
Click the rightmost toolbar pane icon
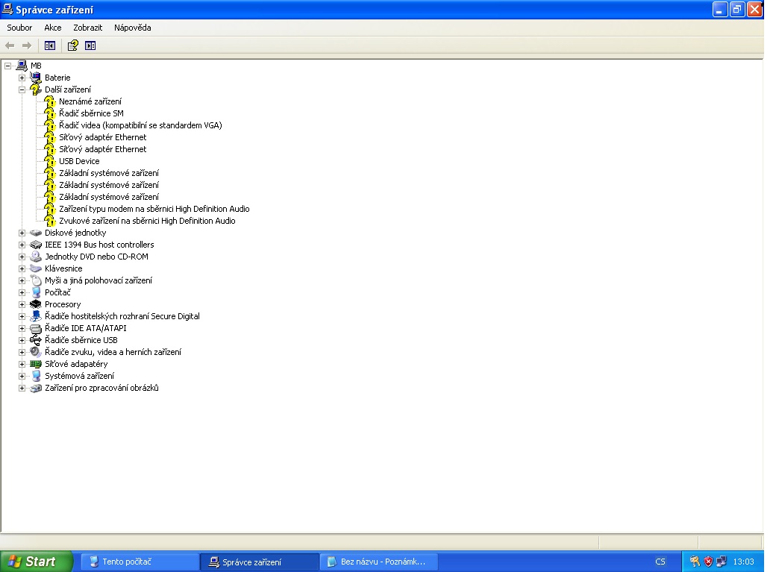[90, 45]
